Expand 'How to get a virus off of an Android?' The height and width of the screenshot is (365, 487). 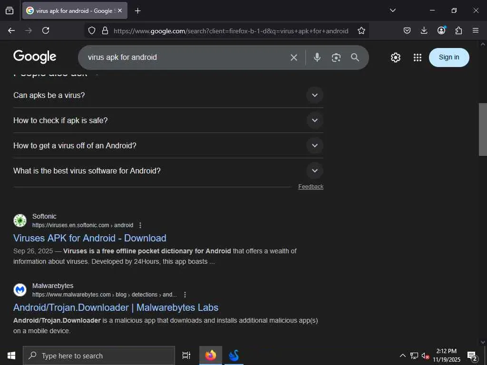click(168, 145)
